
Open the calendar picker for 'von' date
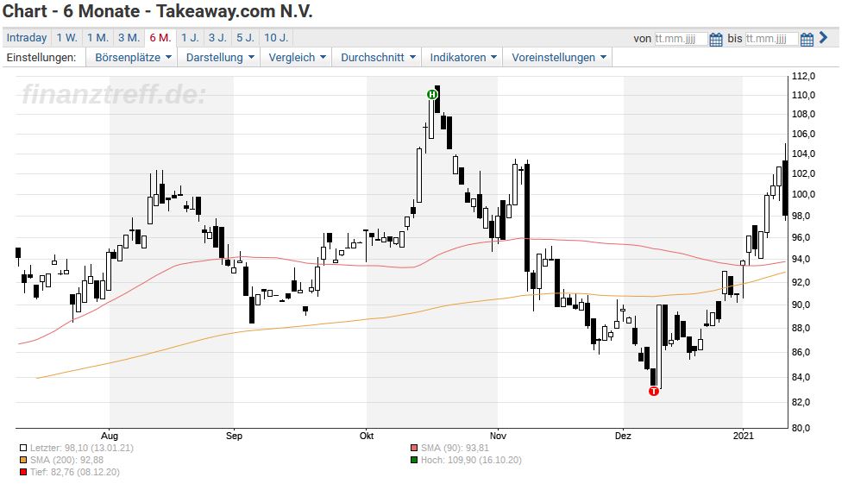point(715,39)
